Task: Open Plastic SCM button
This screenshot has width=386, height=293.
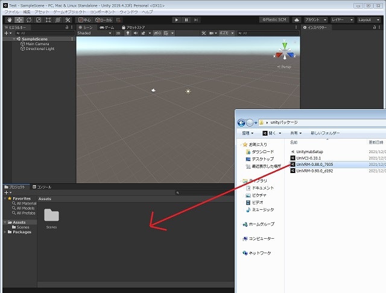Action: [x=275, y=20]
